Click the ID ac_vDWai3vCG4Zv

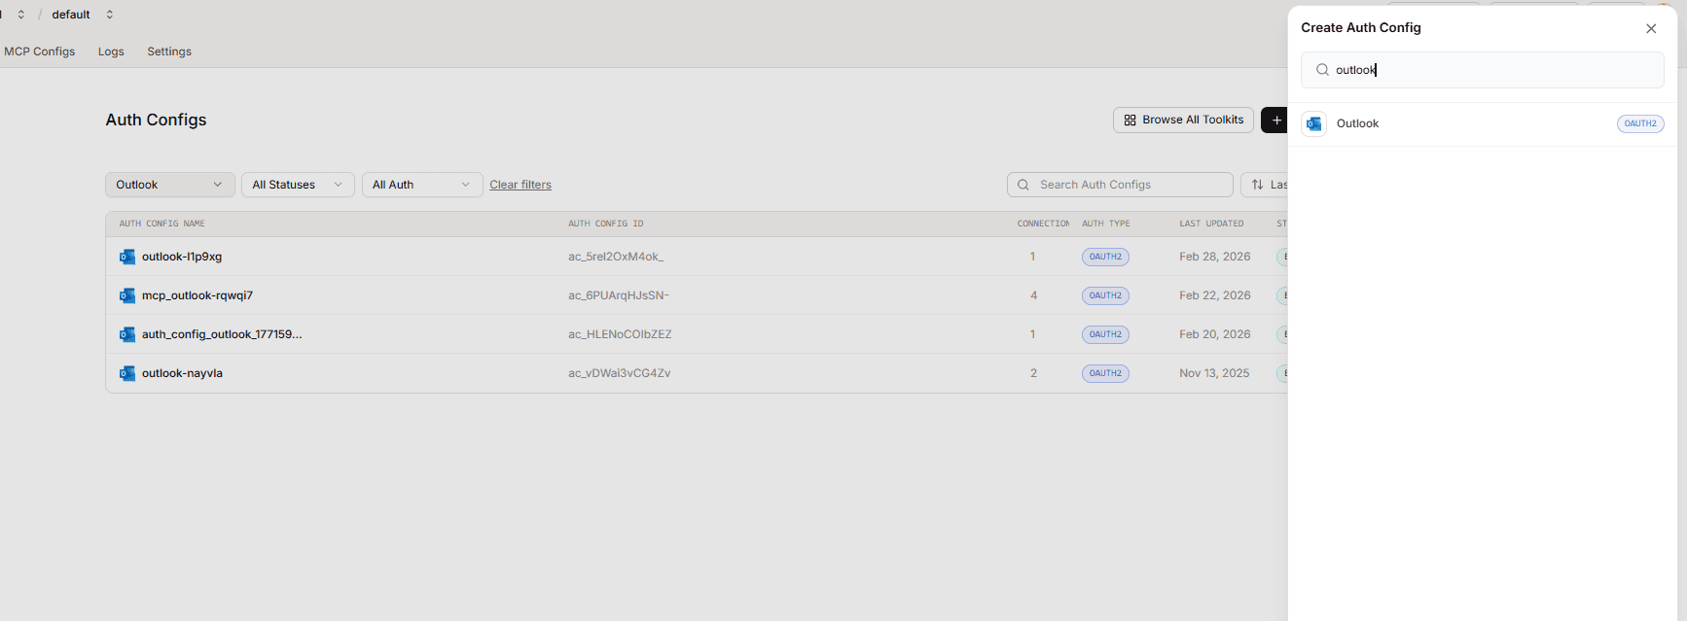(x=620, y=373)
